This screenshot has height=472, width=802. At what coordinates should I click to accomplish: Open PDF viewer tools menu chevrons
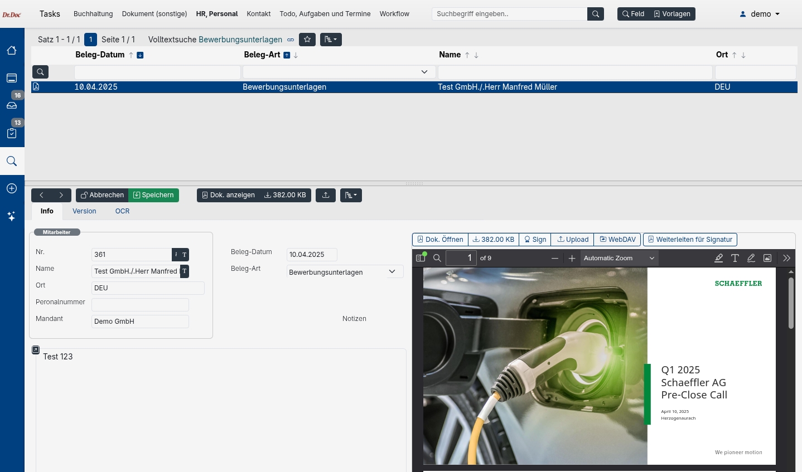[x=787, y=258]
